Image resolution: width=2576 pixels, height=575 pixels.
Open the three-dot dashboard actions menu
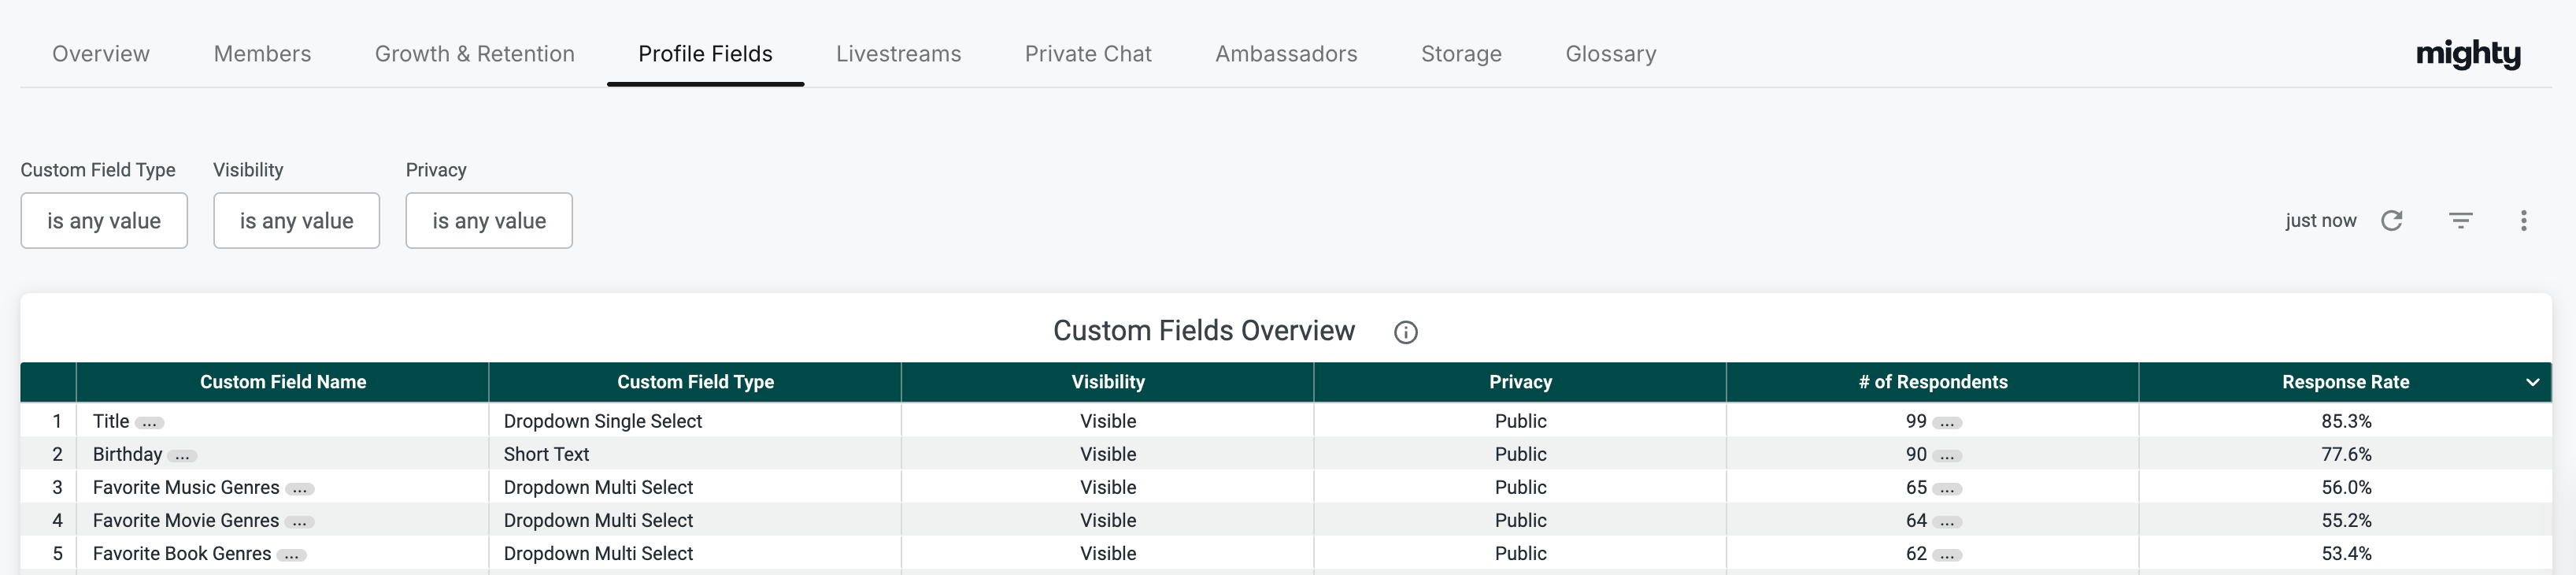(2523, 221)
